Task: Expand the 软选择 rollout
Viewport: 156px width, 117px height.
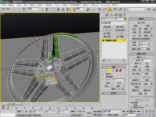Action: 113,93
